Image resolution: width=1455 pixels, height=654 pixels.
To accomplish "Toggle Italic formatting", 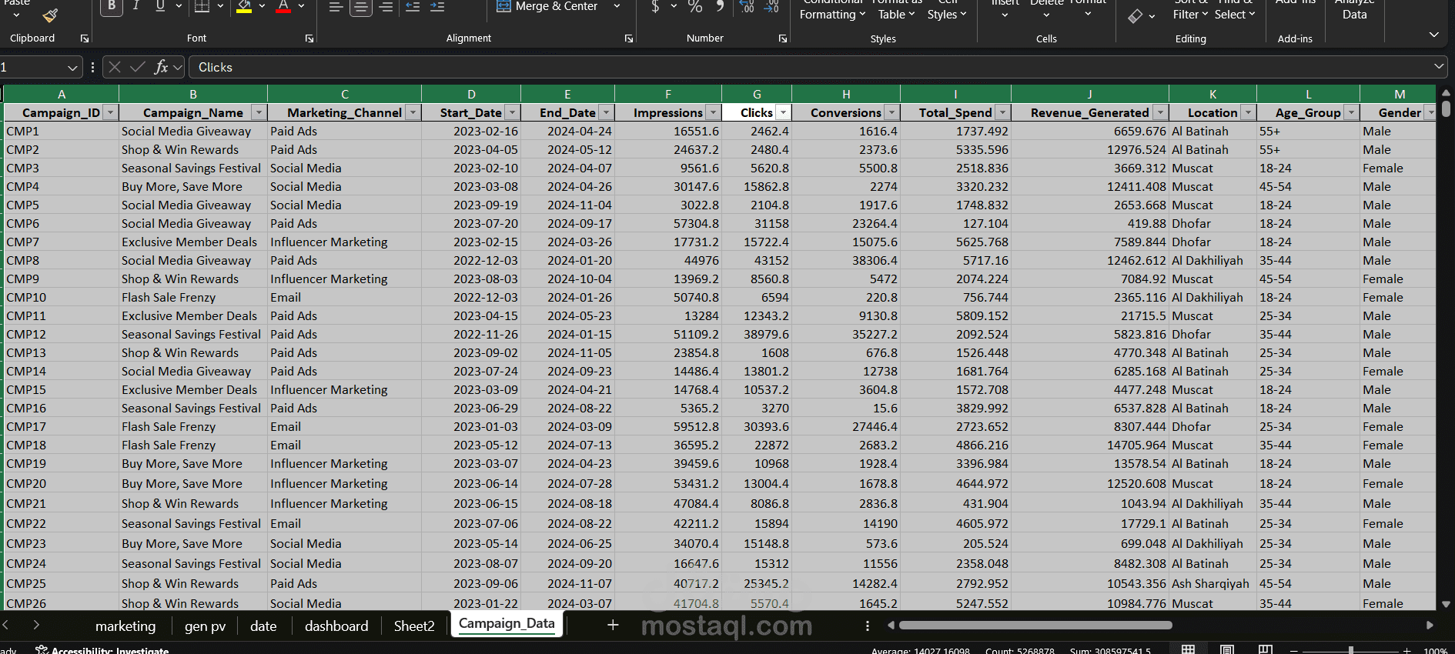I will (135, 6).
